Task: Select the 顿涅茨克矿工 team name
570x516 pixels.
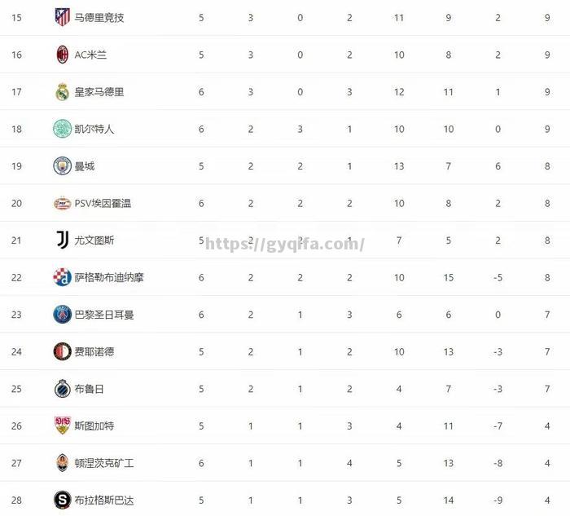Action: (x=104, y=463)
